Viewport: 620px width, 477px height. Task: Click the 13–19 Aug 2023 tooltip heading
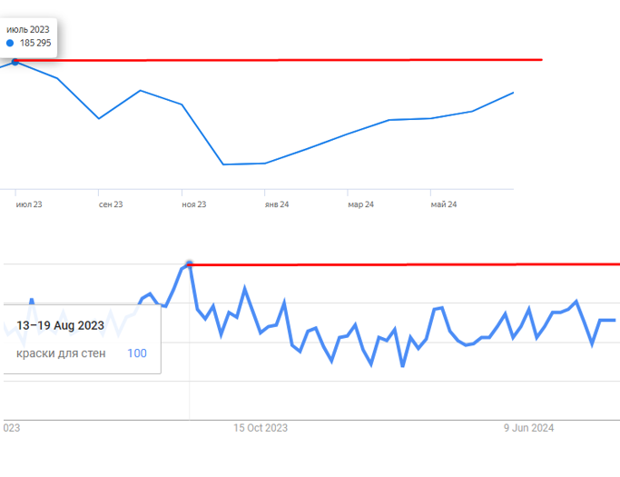[x=60, y=325]
